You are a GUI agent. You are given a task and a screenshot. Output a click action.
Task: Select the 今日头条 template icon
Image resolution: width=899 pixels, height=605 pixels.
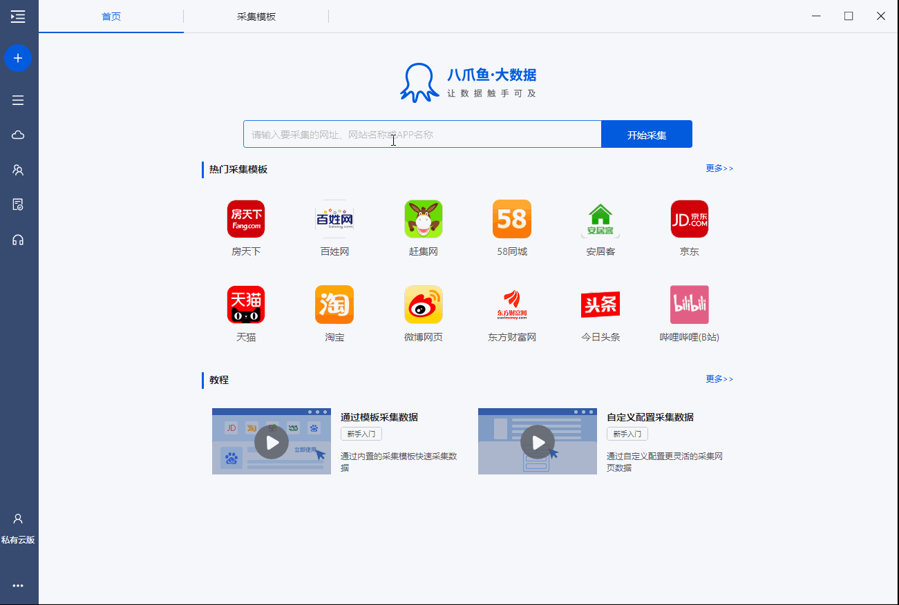pyautogui.click(x=600, y=305)
